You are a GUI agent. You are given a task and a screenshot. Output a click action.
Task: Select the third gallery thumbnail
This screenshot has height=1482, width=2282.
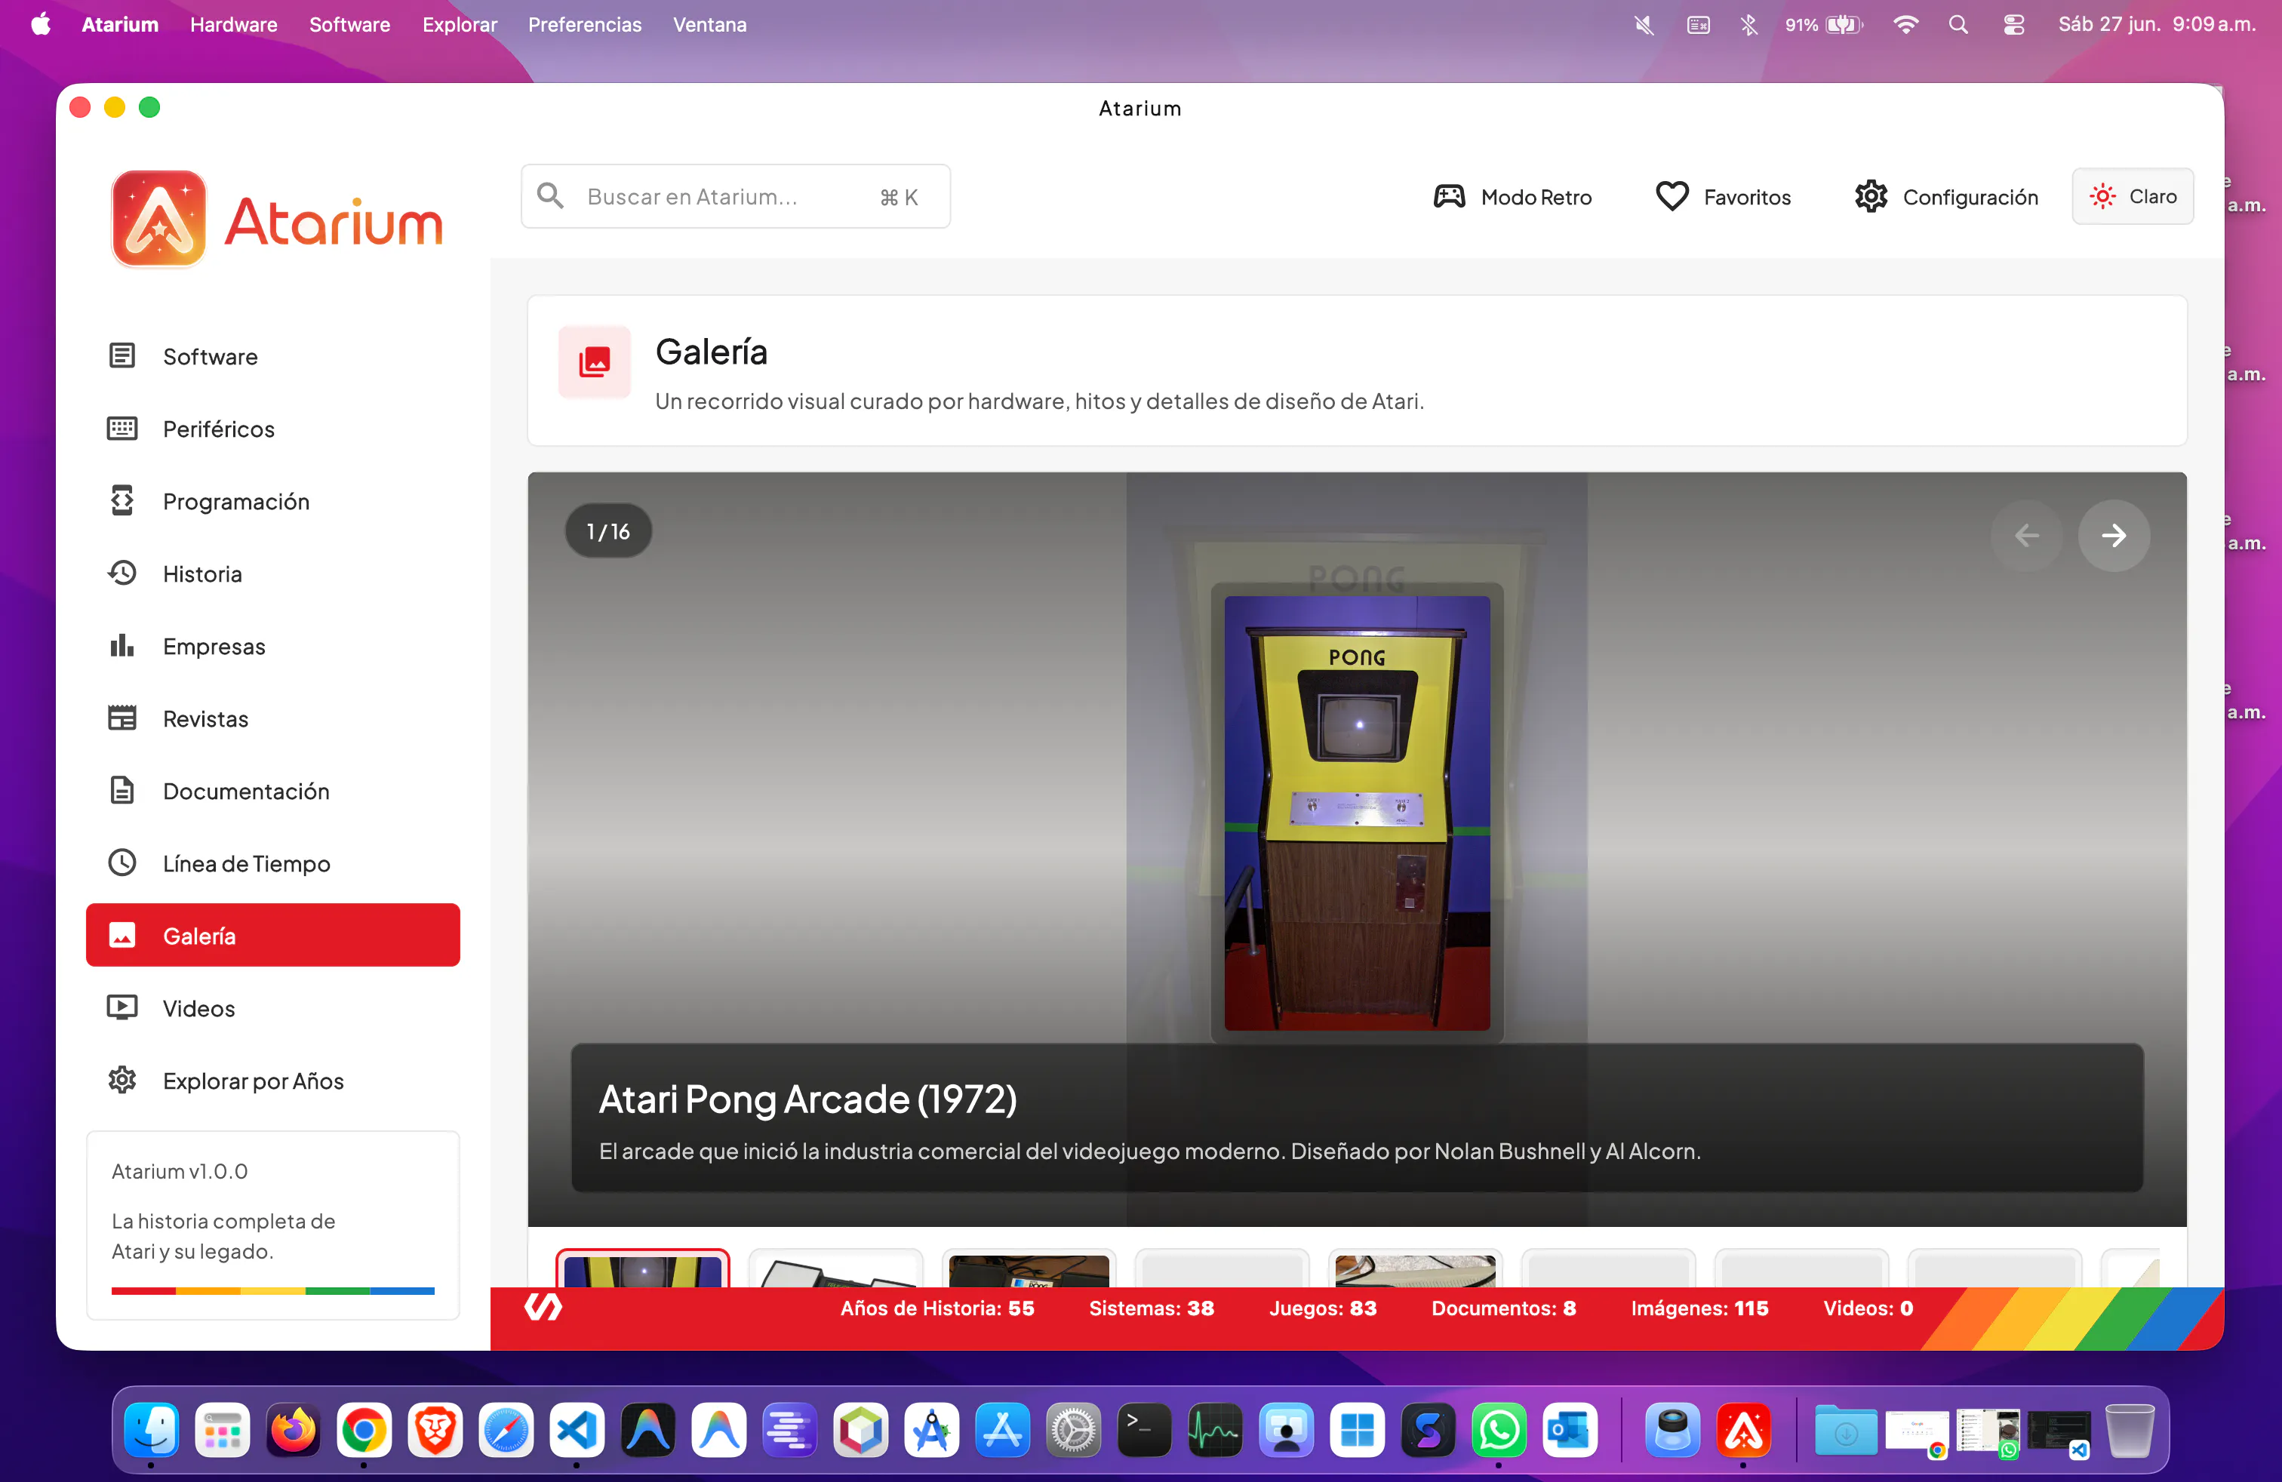click(1029, 1269)
